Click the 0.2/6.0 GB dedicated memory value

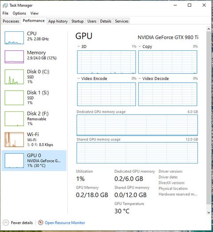[x=129, y=179]
